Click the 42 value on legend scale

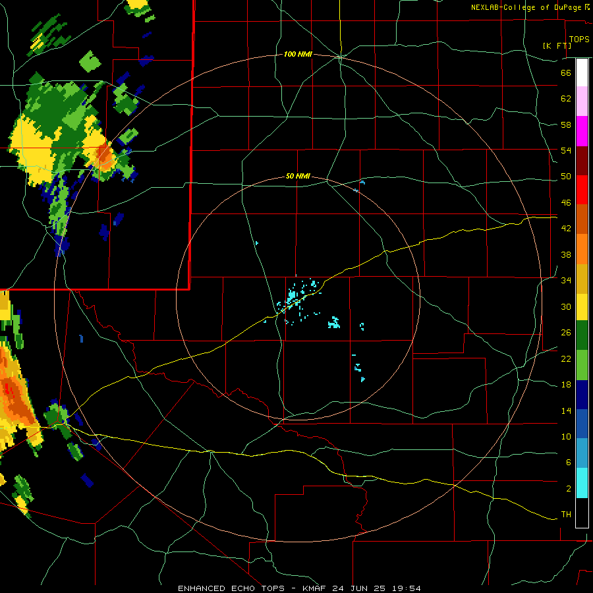pos(566,229)
